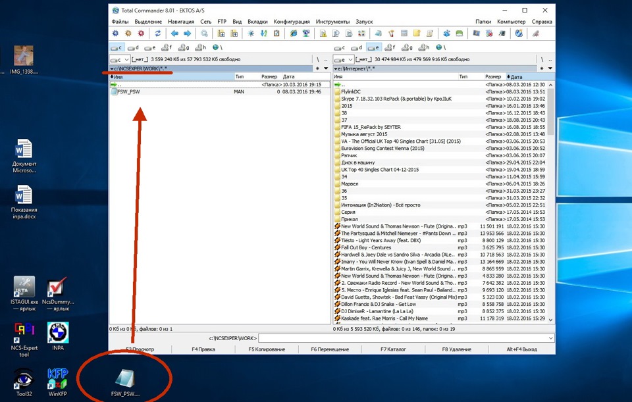632x402 pixels.
Task: Click the yellow sticky note toolbar icon
Action: point(417,34)
